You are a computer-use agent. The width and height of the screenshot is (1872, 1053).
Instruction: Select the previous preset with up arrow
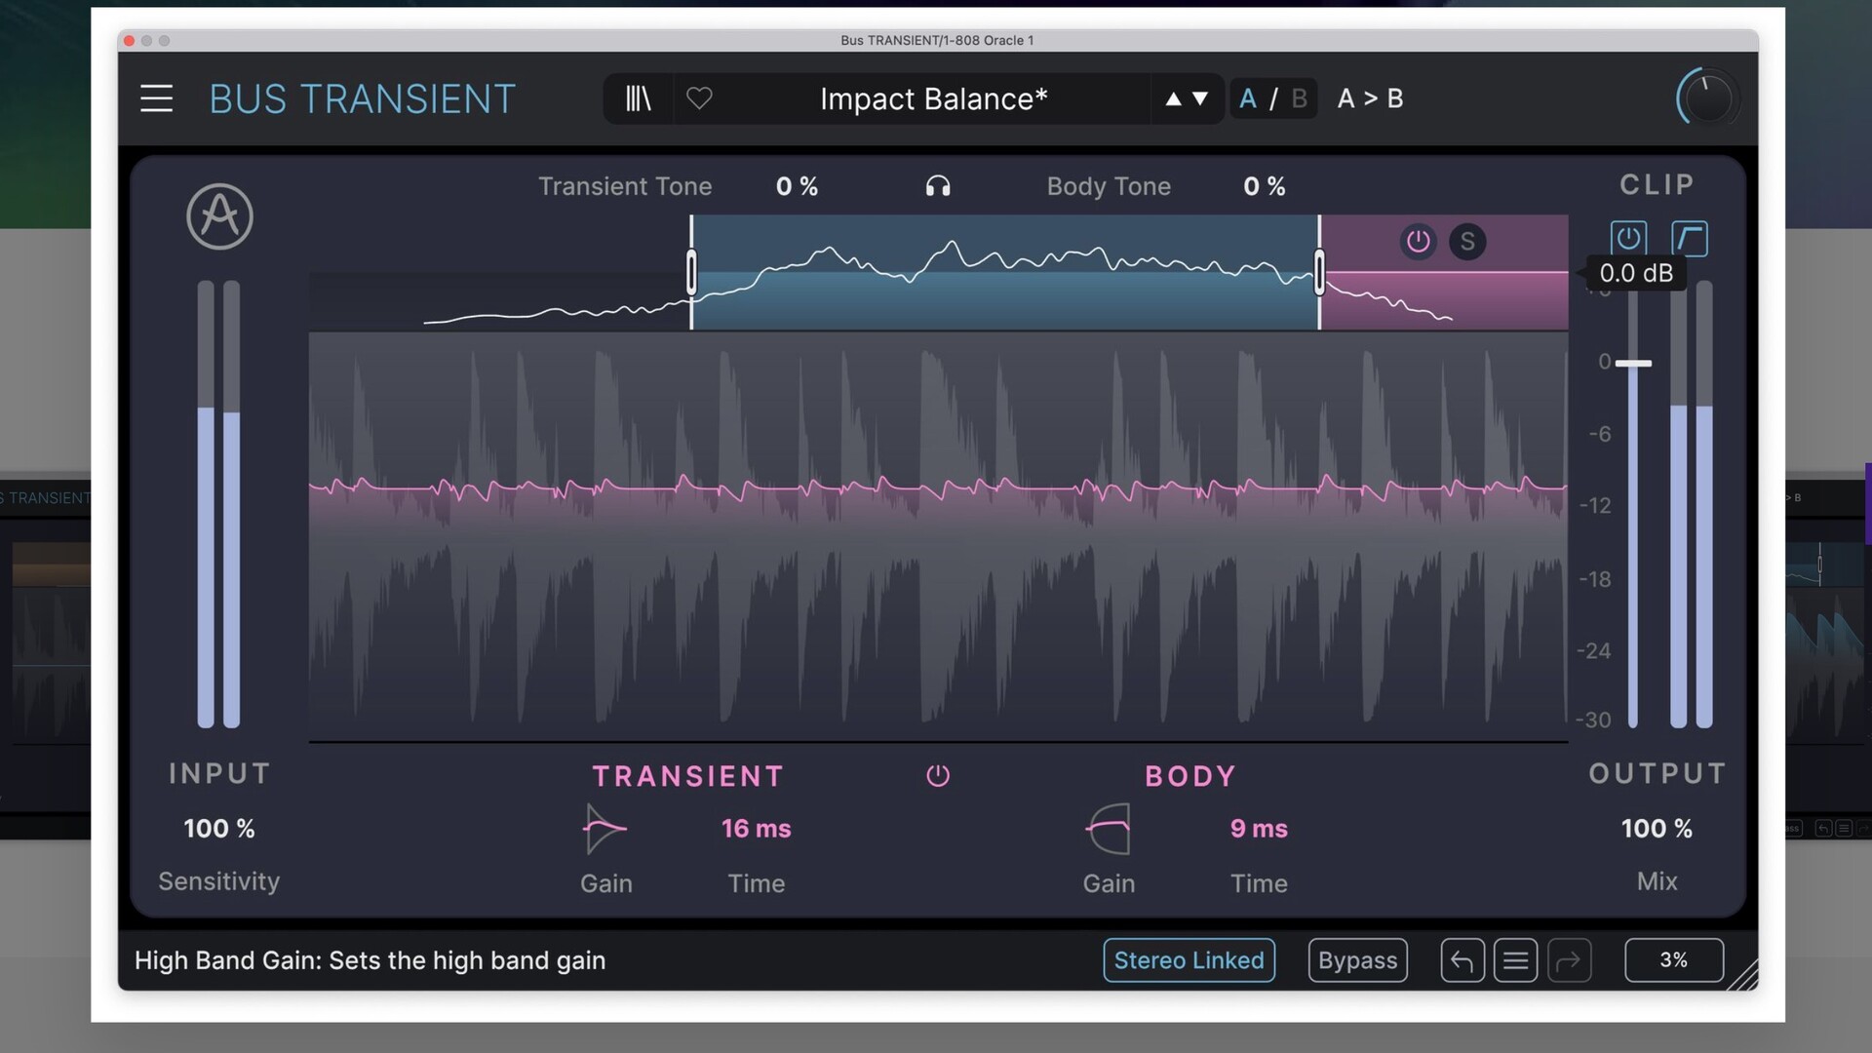pyautogui.click(x=1174, y=98)
